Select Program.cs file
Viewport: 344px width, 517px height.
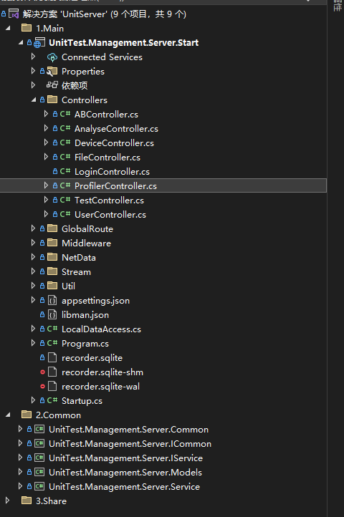tap(85, 344)
